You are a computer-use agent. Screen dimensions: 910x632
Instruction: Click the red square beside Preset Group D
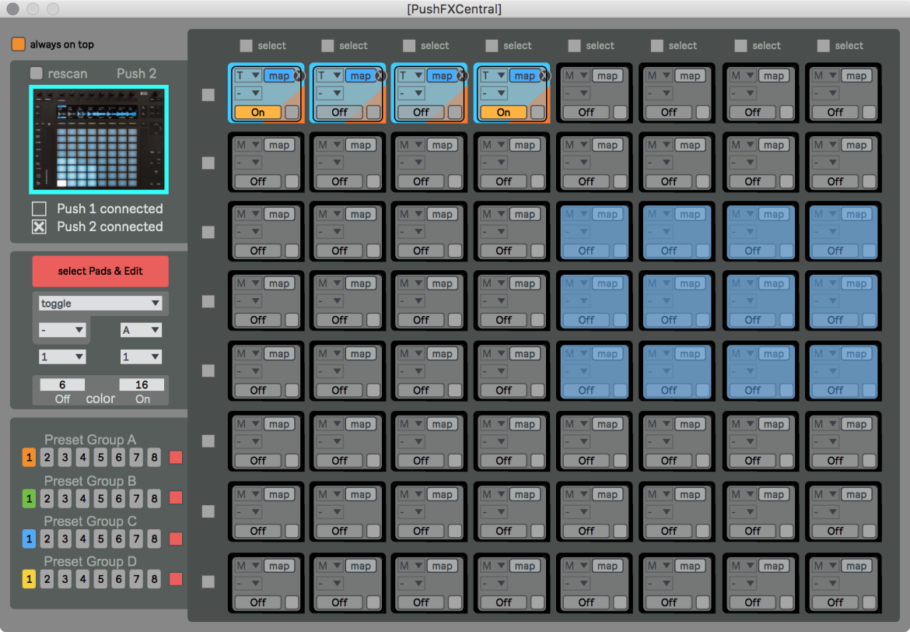[176, 579]
